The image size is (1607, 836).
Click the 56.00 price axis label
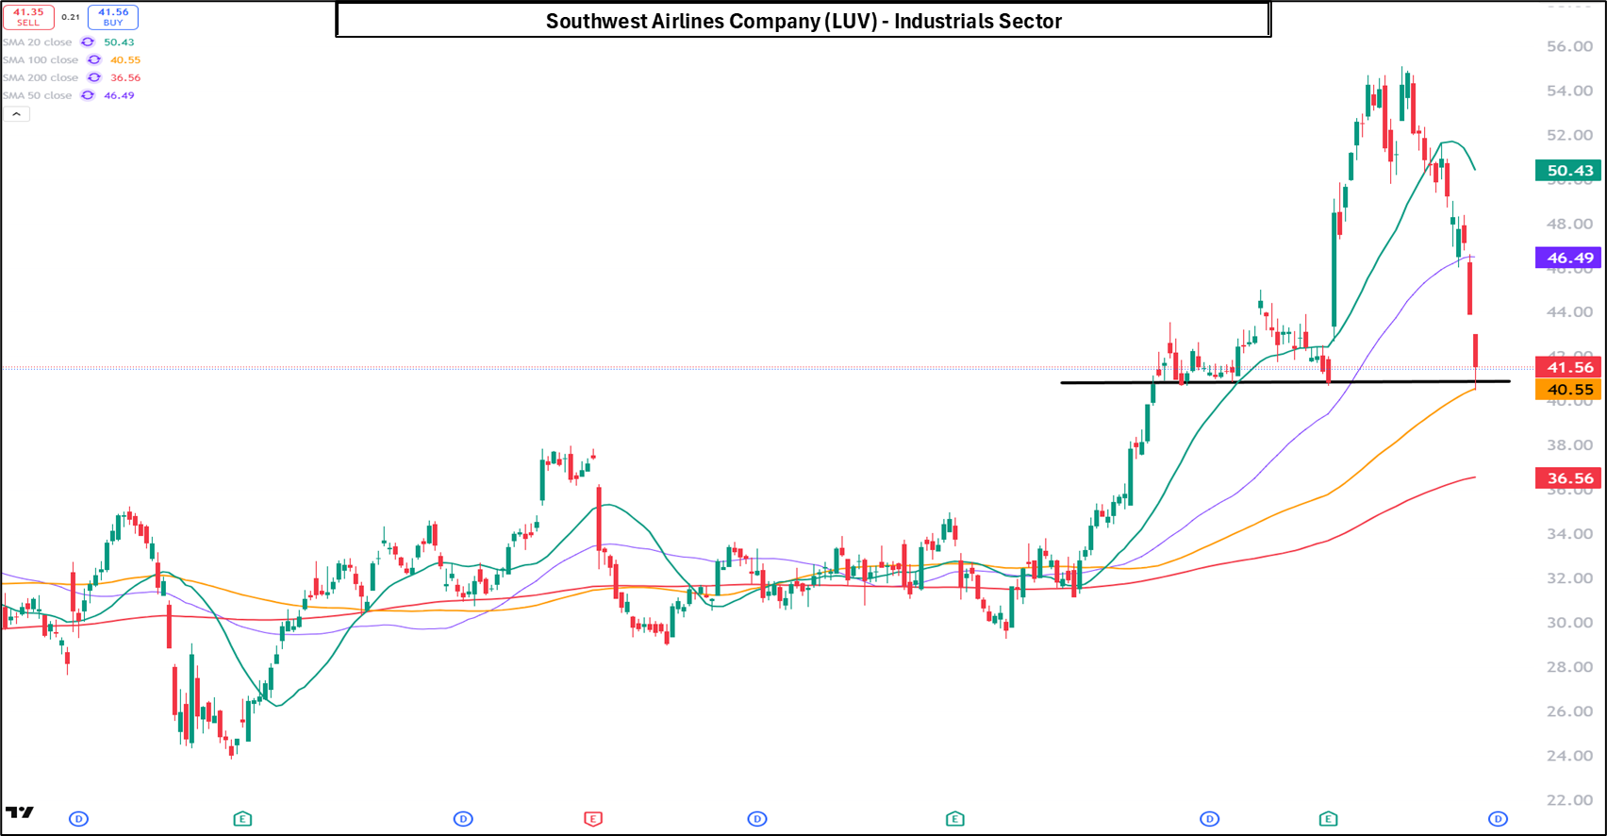click(x=1569, y=46)
